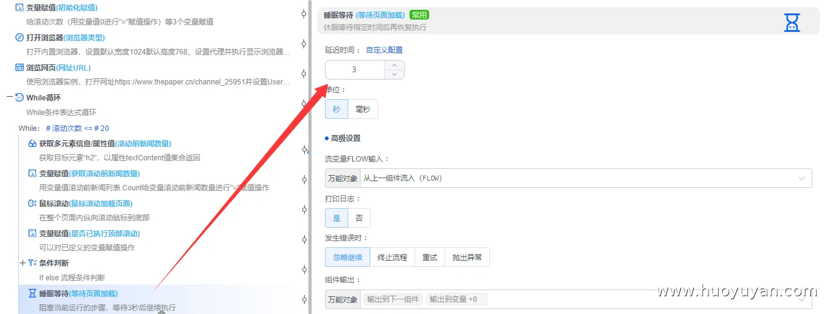Click the description 在整个页面内纵向滚动鼠标到底部
The width and height of the screenshot is (824, 314).
[x=94, y=217]
